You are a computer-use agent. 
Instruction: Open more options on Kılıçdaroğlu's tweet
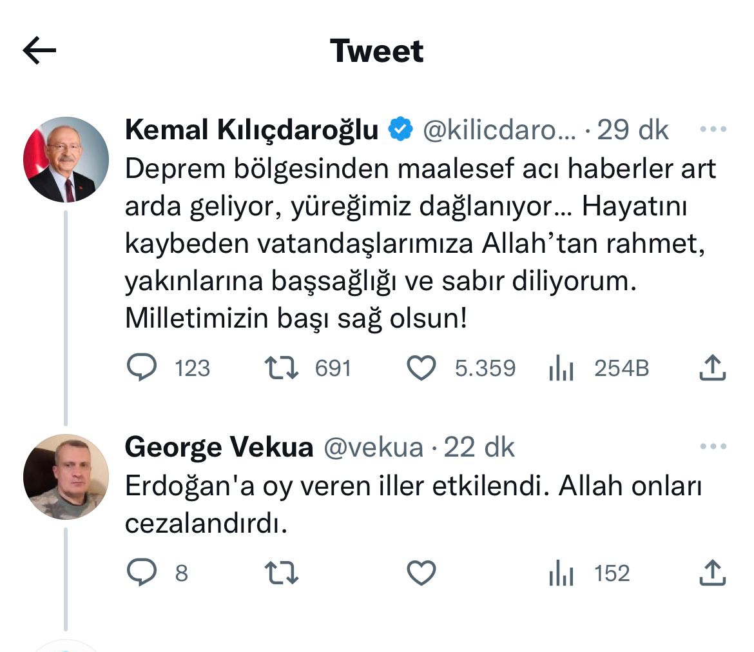pos(713,129)
